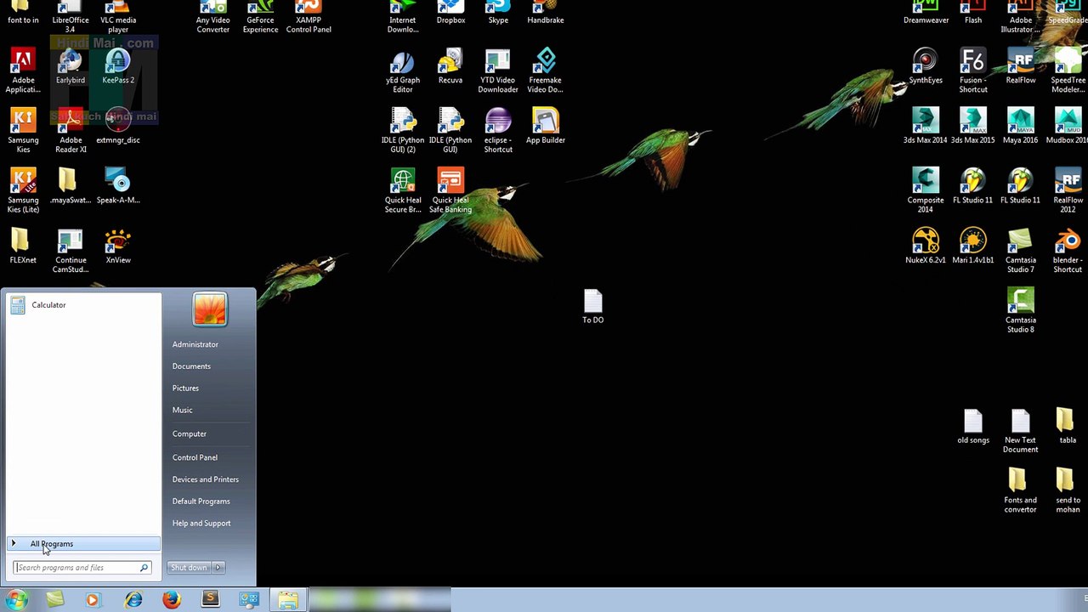Image resolution: width=1088 pixels, height=612 pixels.
Task: Select the New Text Document file
Action: (1021, 431)
